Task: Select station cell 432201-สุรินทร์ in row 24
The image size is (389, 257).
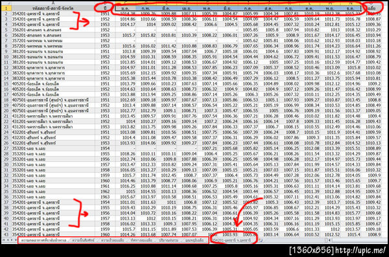Action: click(x=53, y=132)
